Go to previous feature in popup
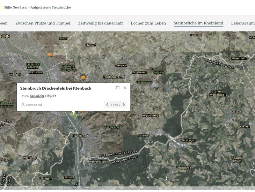This screenshot has width=255, height=192. pyautogui.click(x=107, y=105)
